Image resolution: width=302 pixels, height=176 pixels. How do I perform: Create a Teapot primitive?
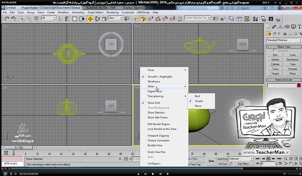click(x=275, y=73)
